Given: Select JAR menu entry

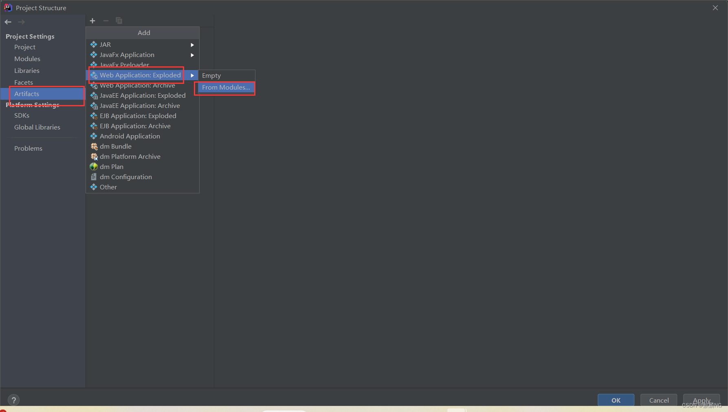Looking at the screenshot, I should 143,44.
